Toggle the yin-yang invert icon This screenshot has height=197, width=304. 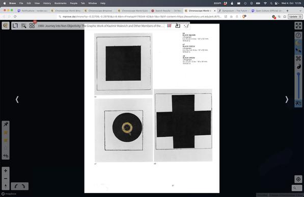[x=298, y=66]
